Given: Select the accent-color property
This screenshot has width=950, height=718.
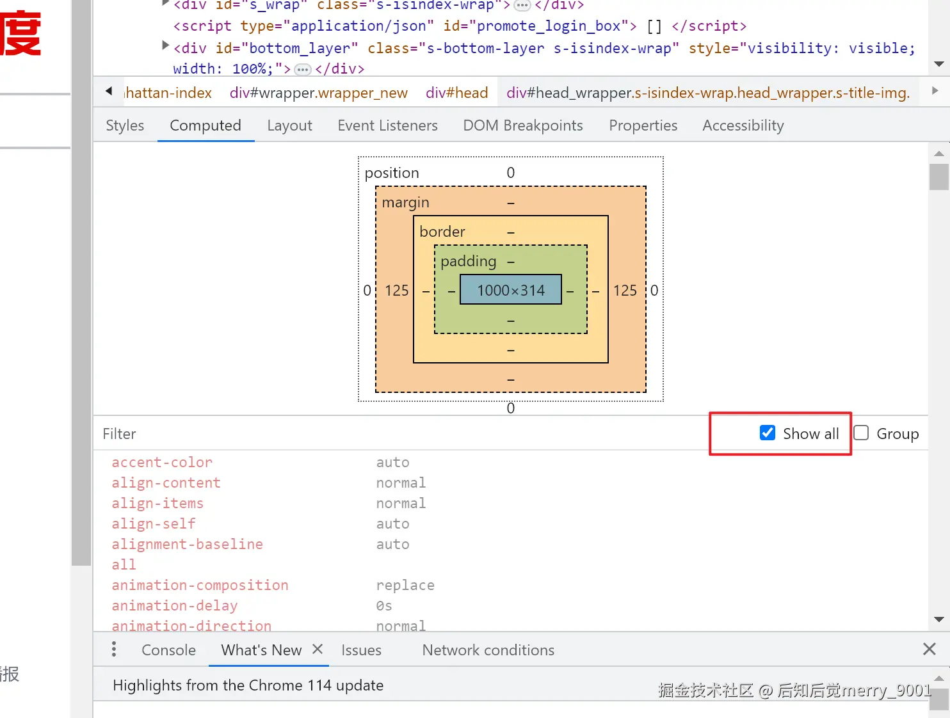Looking at the screenshot, I should tap(161, 462).
